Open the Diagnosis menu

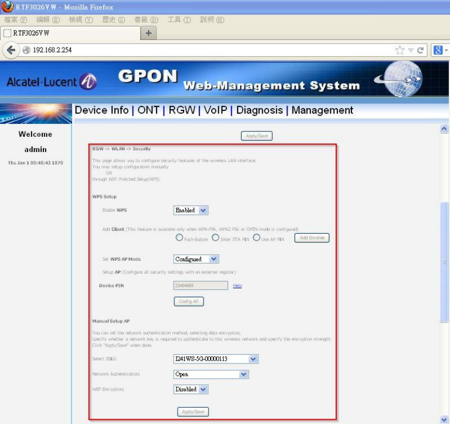259,110
